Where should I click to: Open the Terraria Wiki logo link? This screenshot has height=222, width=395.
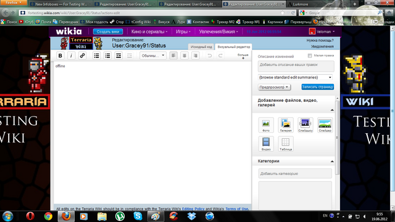pyautogui.click(x=81, y=43)
